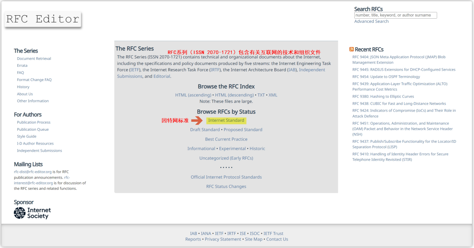
Task: Click the highlighted Internet Standard link
Action: coord(226,120)
